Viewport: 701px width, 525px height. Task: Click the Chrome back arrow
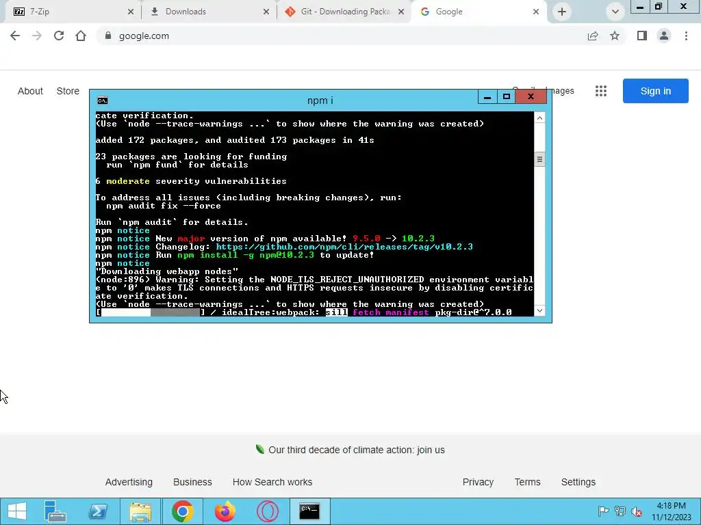15,36
